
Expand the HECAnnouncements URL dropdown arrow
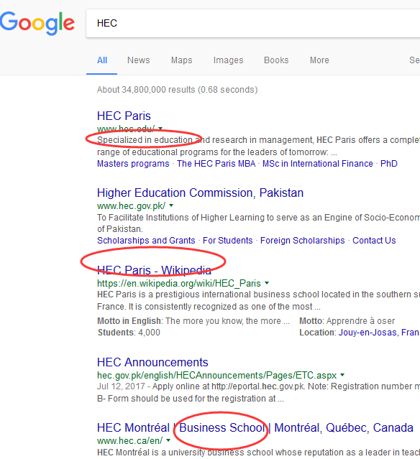pos(342,375)
